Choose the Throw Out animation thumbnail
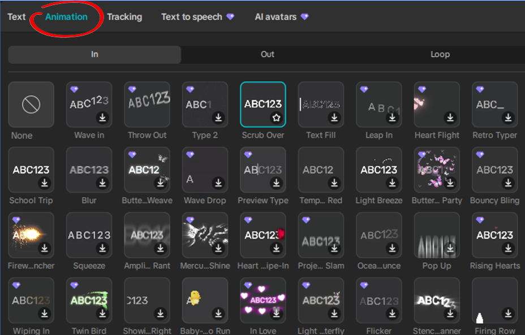 coord(147,105)
